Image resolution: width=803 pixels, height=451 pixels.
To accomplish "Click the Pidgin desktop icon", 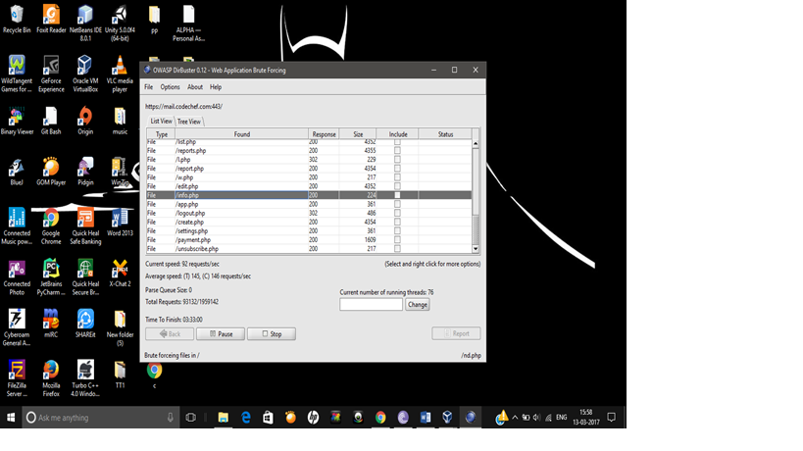I will (x=85, y=172).
